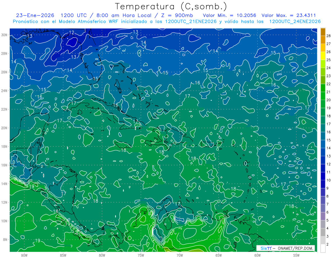The image size is (336, 259).
Task: Click the 28N latitude axis label
Action: 4,53
